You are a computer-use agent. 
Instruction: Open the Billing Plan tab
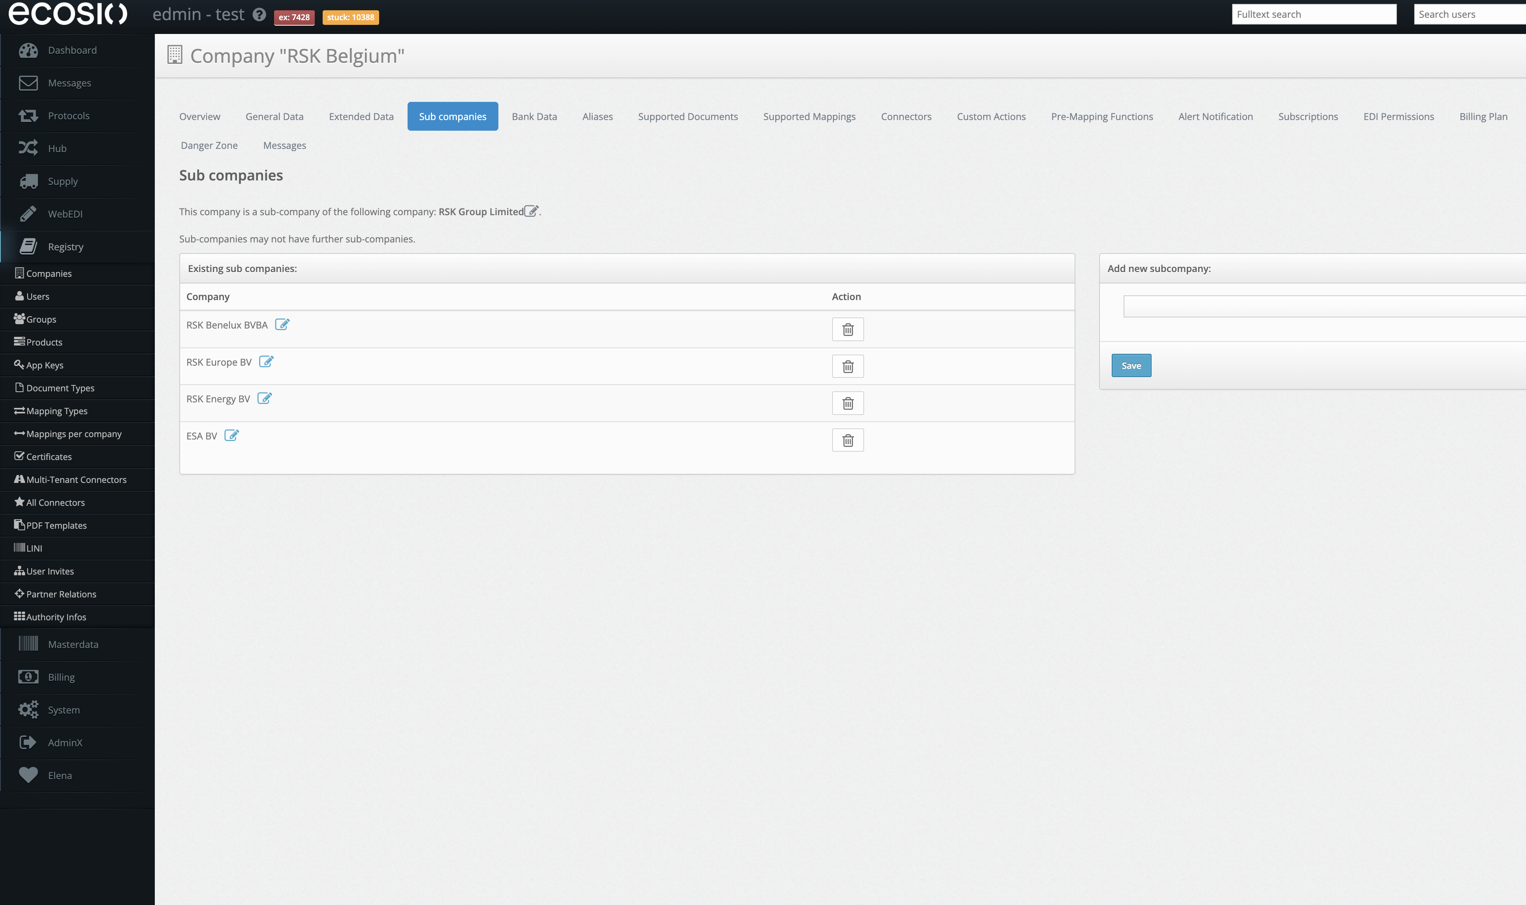click(x=1483, y=116)
